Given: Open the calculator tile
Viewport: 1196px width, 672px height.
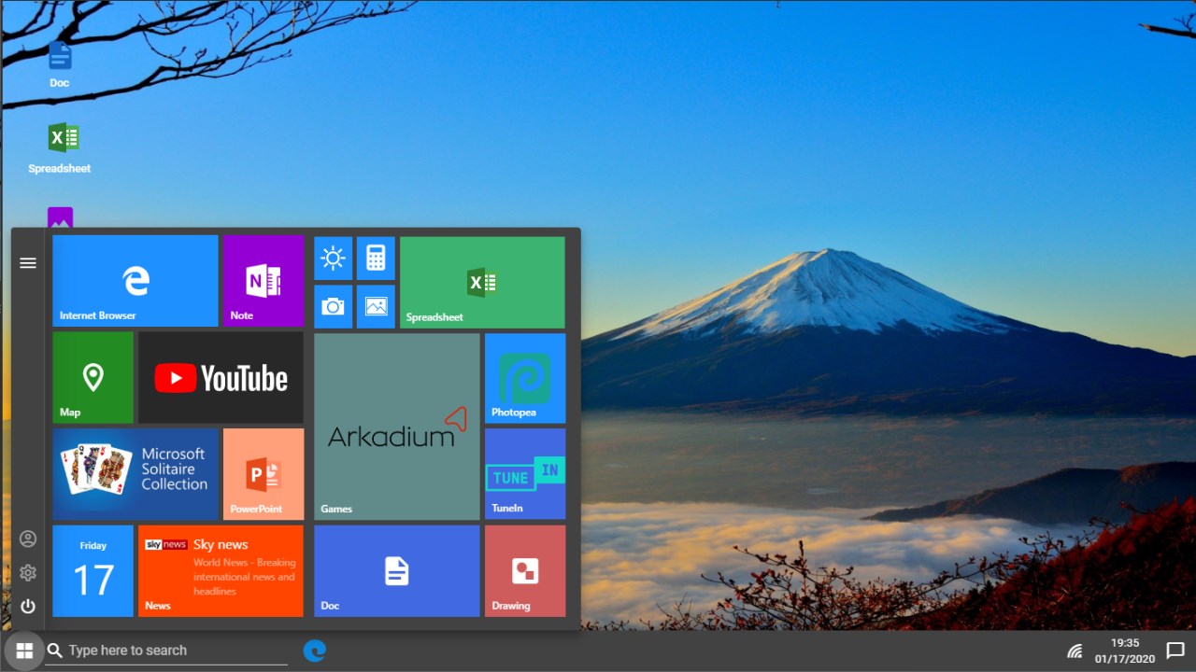Looking at the screenshot, I should [x=376, y=259].
